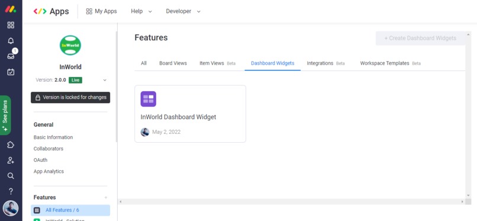Click the Apps code-bracket logo
Viewport: 477px width, 221px height.
coord(40,11)
